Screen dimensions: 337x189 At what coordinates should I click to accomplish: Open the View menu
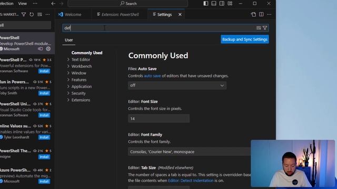tap(22, 4)
